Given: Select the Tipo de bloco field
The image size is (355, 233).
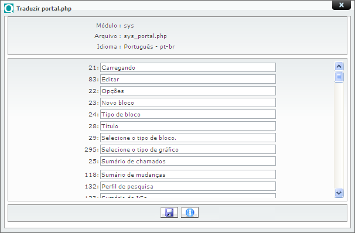Looking at the screenshot, I should coord(188,114).
